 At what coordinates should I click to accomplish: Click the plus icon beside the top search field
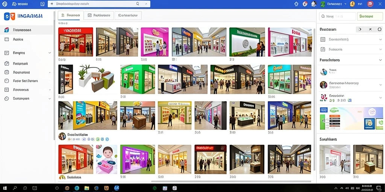pos(52,4)
